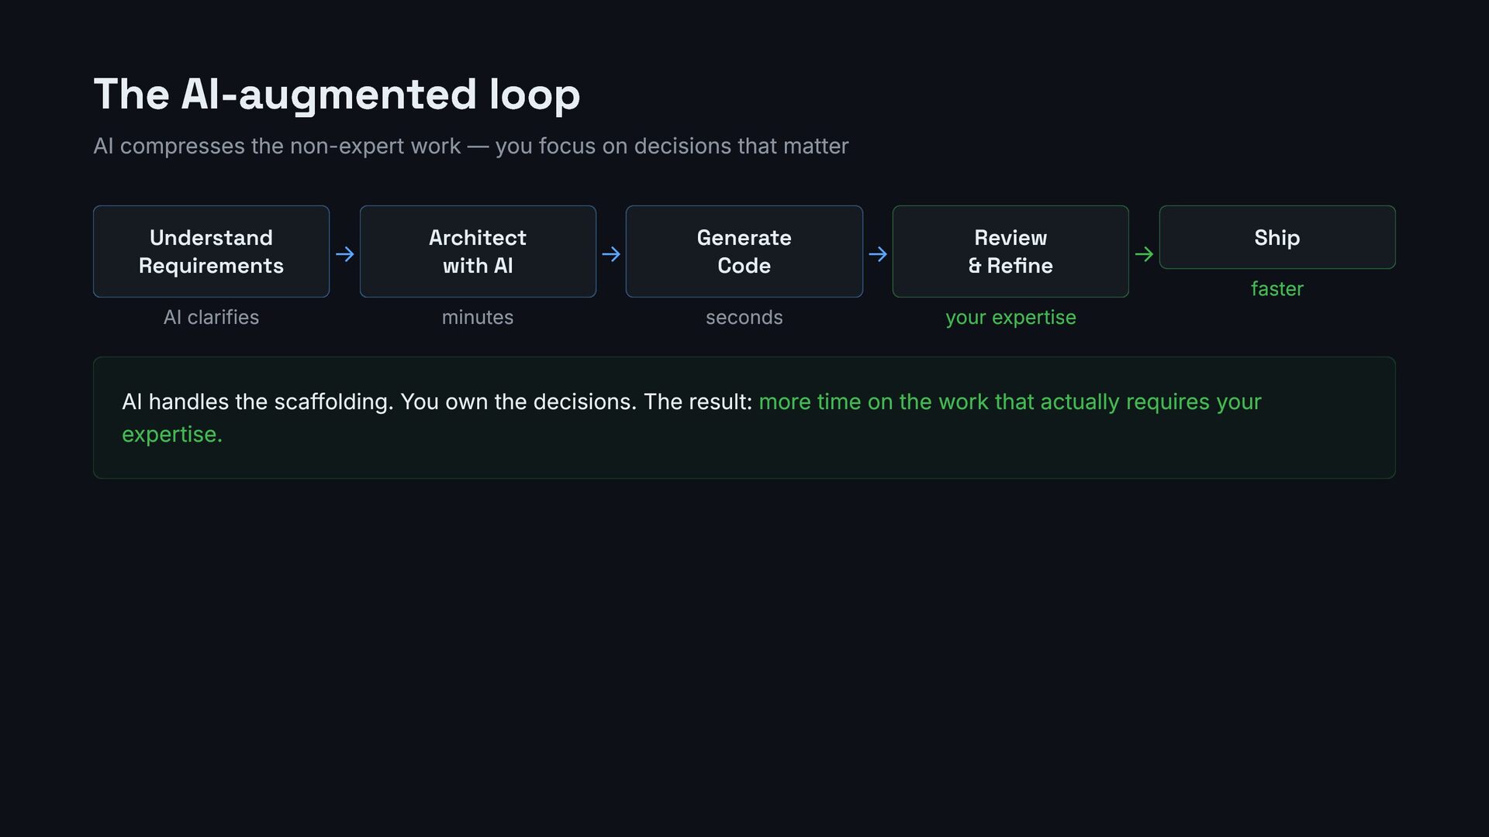Select the Architect with AI box
Screen dimensions: 1489x837
click(x=478, y=251)
